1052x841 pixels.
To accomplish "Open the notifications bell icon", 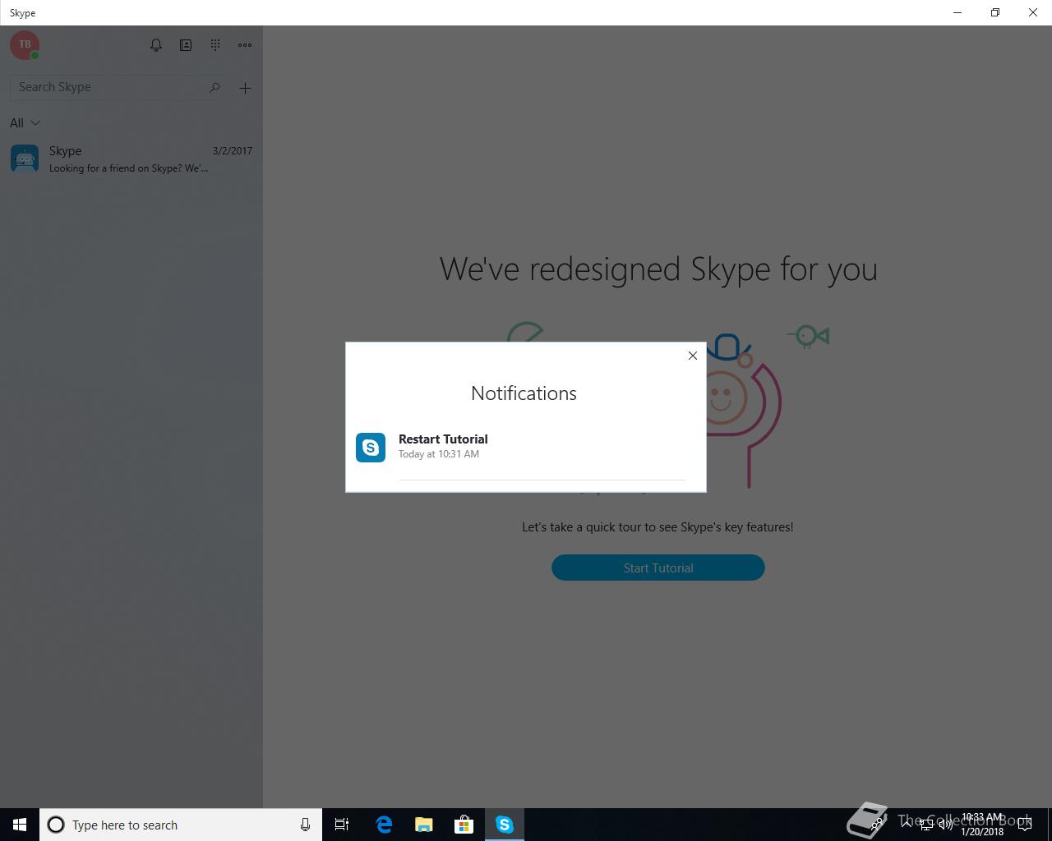I will (x=156, y=45).
